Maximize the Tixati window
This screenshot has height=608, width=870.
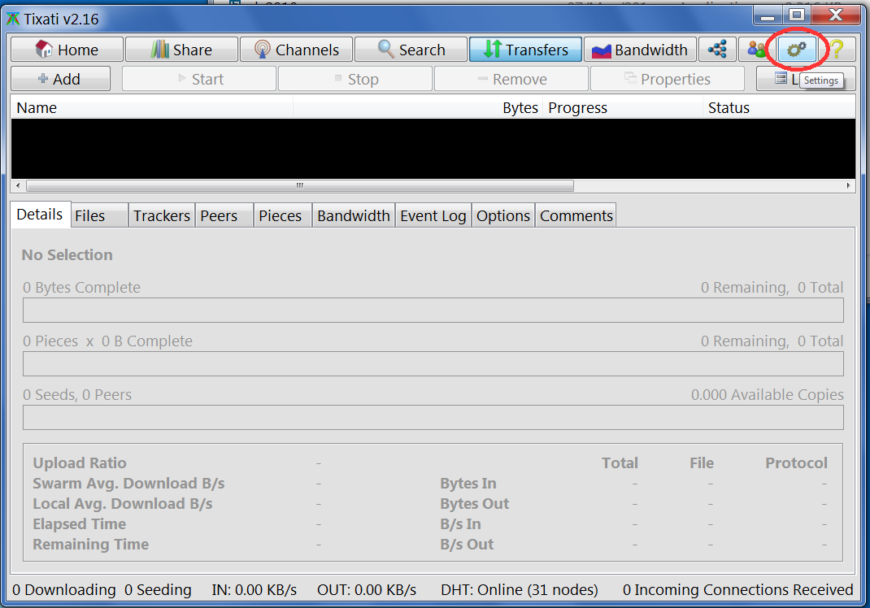(x=797, y=15)
